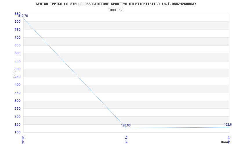
Task: Click the Importi subtitle
Action: [x=116, y=10]
